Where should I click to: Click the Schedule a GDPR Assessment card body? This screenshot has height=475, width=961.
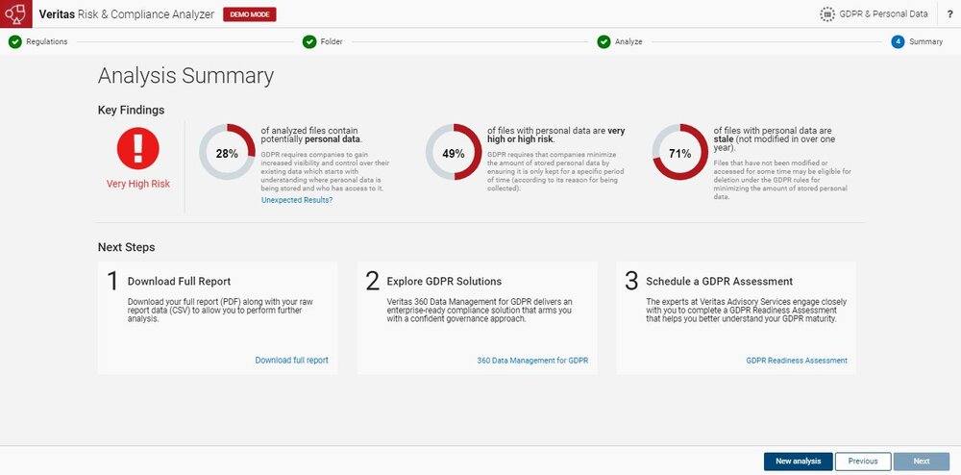click(x=736, y=318)
